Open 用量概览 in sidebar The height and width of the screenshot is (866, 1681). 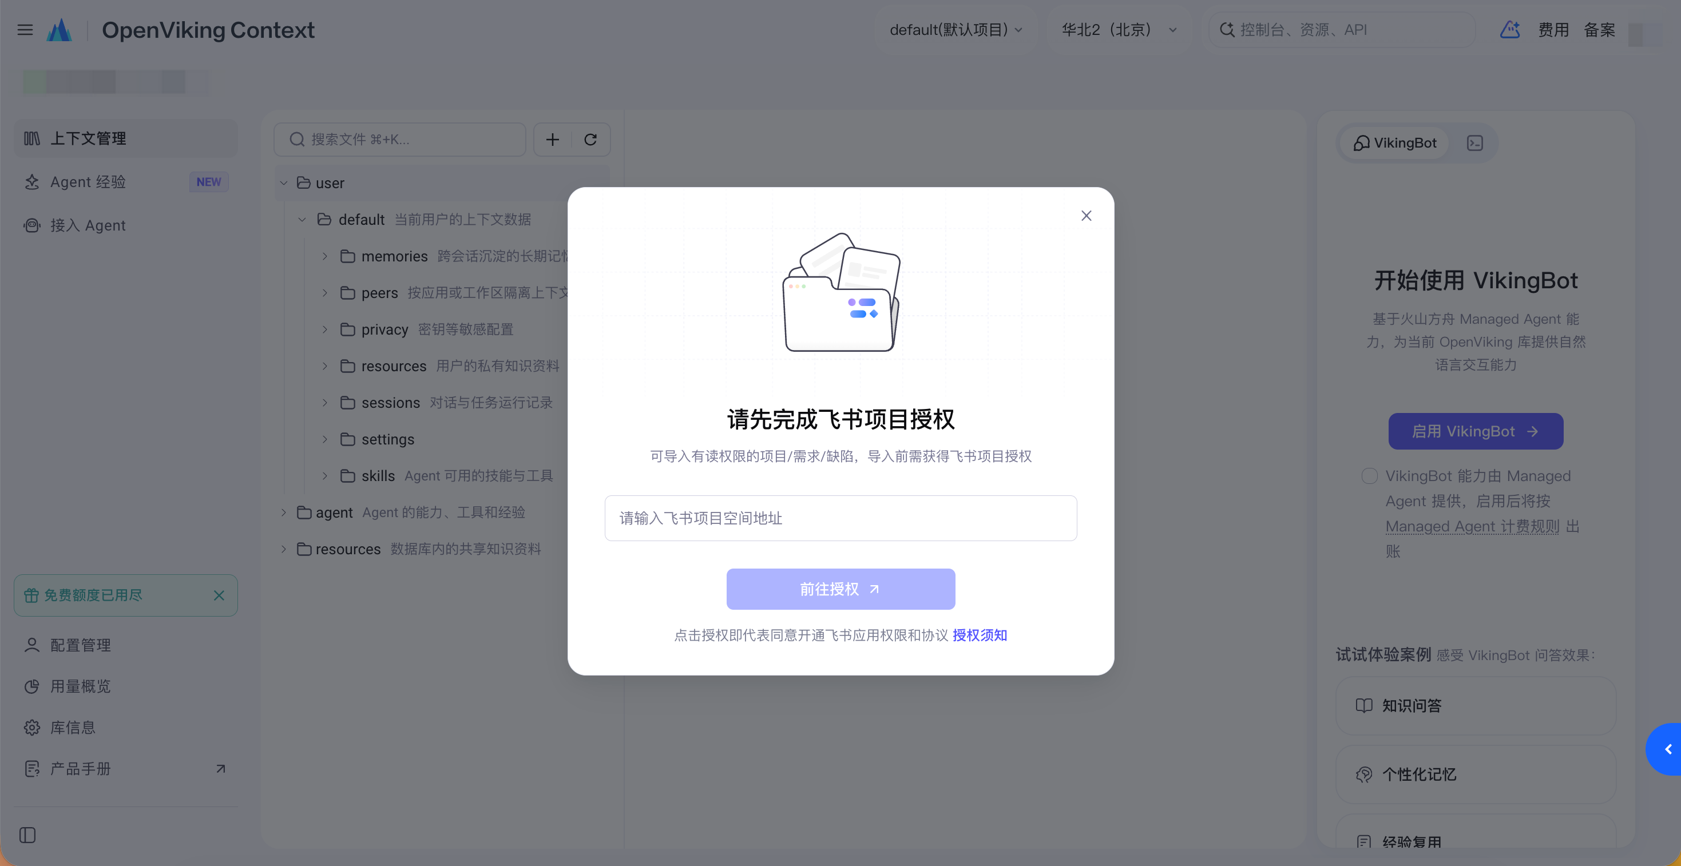[x=126, y=686]
